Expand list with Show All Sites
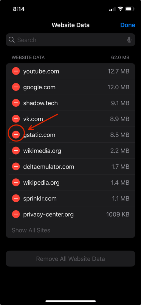Viewport: 141px width, 305px height. (x=31, y=230)
